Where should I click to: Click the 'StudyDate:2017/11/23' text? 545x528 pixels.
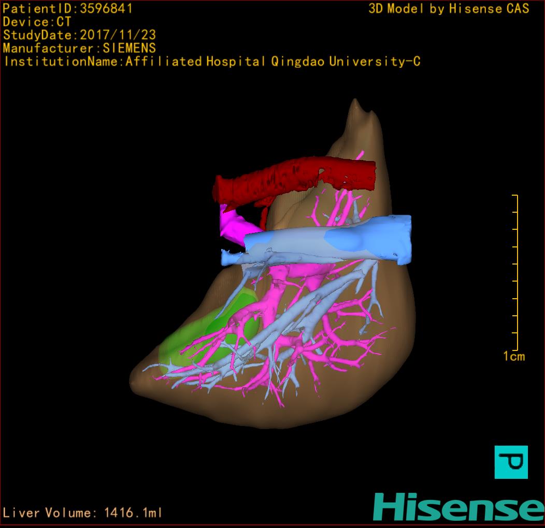[80, 35]
